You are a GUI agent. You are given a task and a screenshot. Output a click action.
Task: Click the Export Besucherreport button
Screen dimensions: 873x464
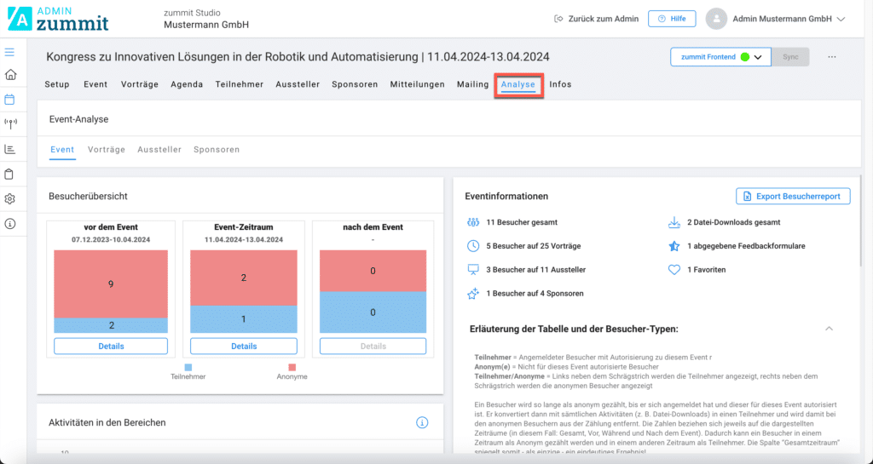(x=793, y=197)
